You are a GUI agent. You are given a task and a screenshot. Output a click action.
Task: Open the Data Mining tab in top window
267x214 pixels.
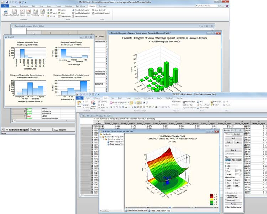[x=80, y=6]
